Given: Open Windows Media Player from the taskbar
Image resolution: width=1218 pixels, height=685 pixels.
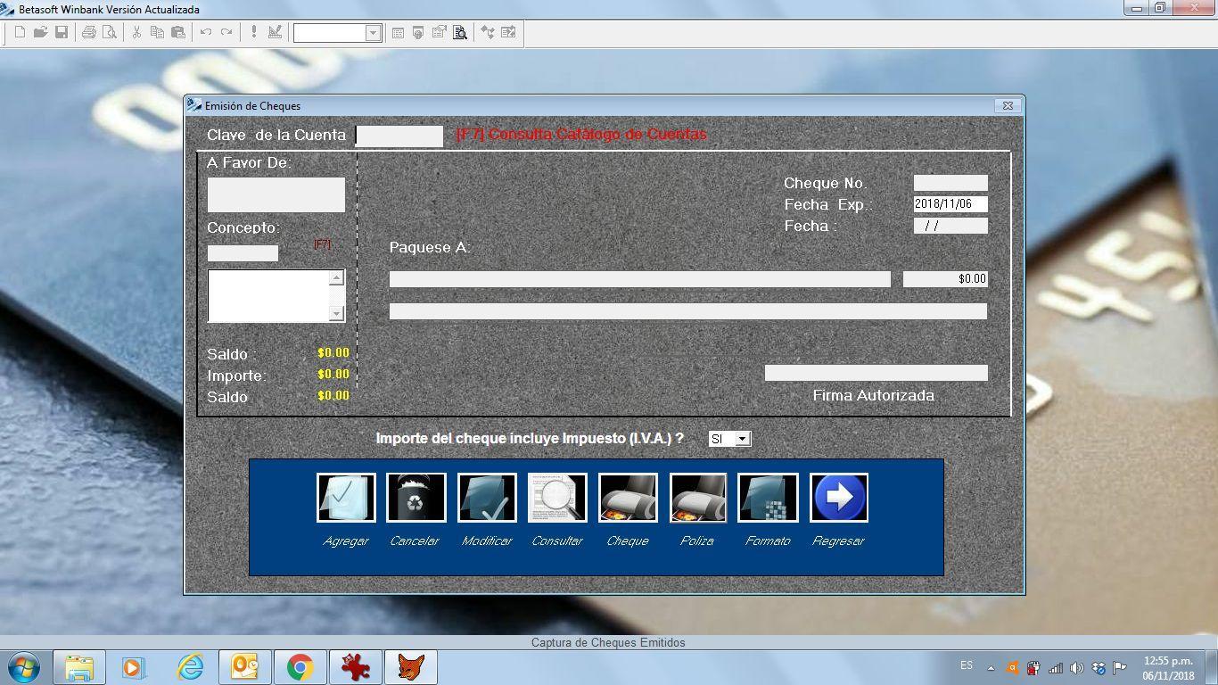Looking at the screenshot, I should (x=134, y=667).
